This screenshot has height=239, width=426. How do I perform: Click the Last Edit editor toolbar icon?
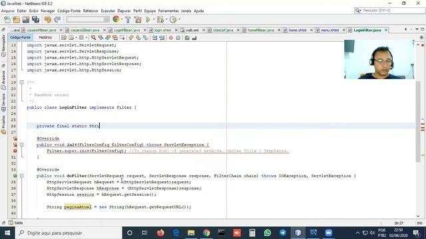tap(64, 38)
